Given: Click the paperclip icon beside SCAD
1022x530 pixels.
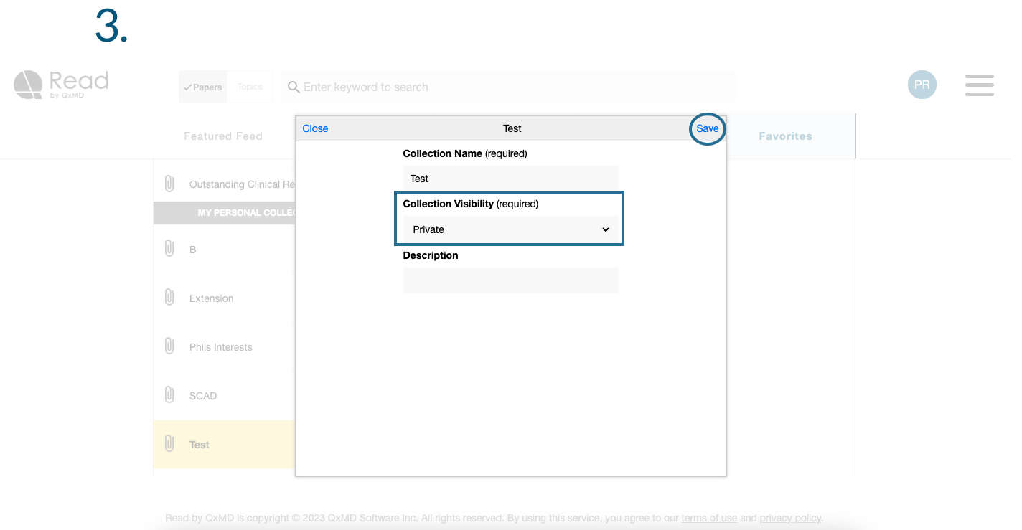Looking at the screenshot, I should coord(169,395).
